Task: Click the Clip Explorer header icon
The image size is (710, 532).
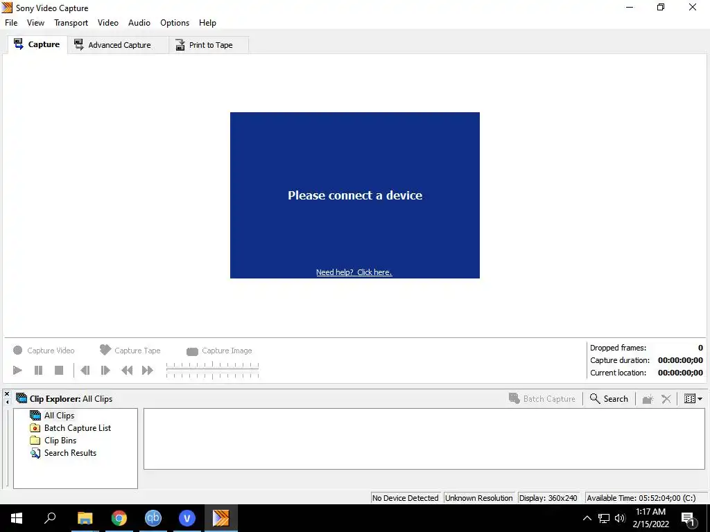Action: point(21,398)
